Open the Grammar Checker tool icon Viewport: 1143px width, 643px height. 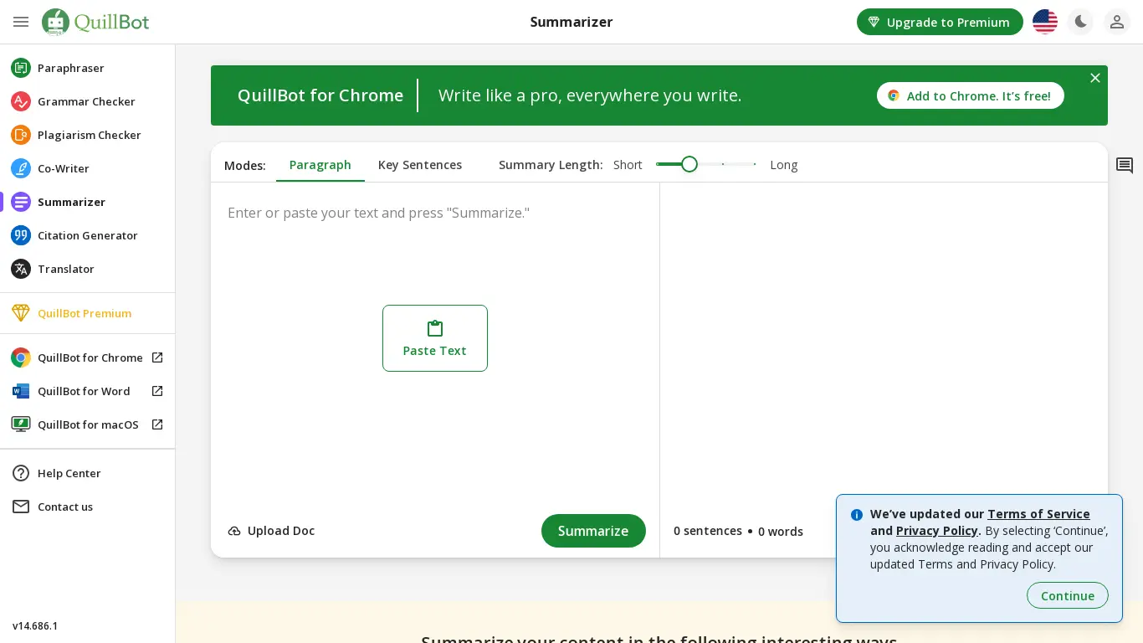pos(21,101)
